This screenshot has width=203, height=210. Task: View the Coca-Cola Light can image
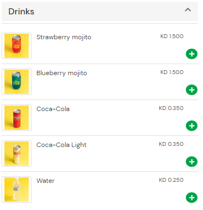coord(17,154)
